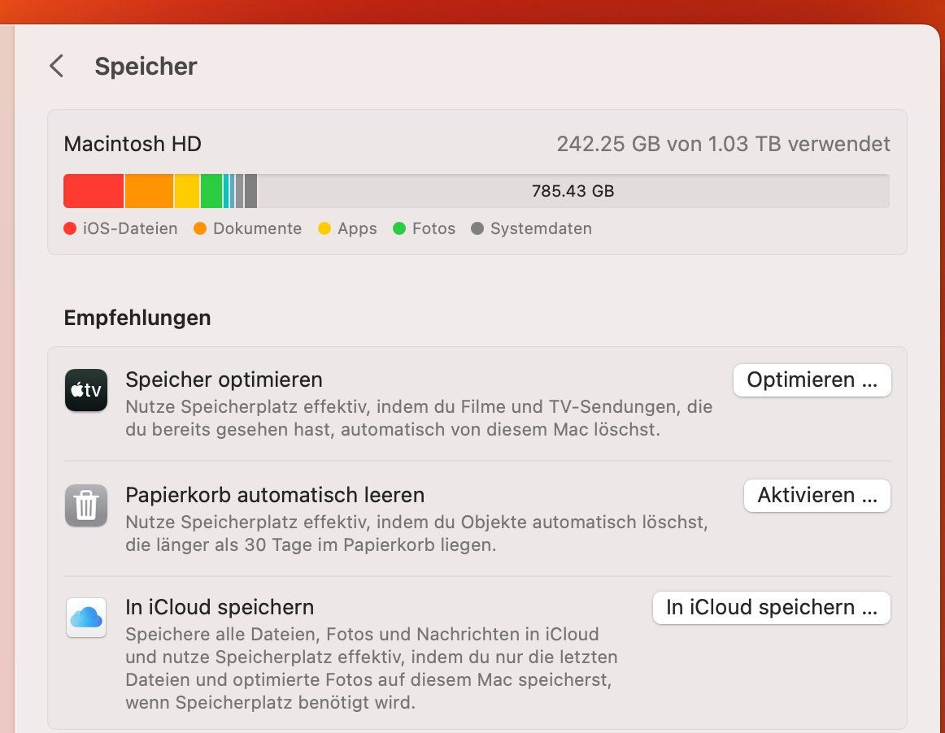This screenshot has width=945, height=733.
Task: Select the green Fotos legend dot
Action: (398, 228)
